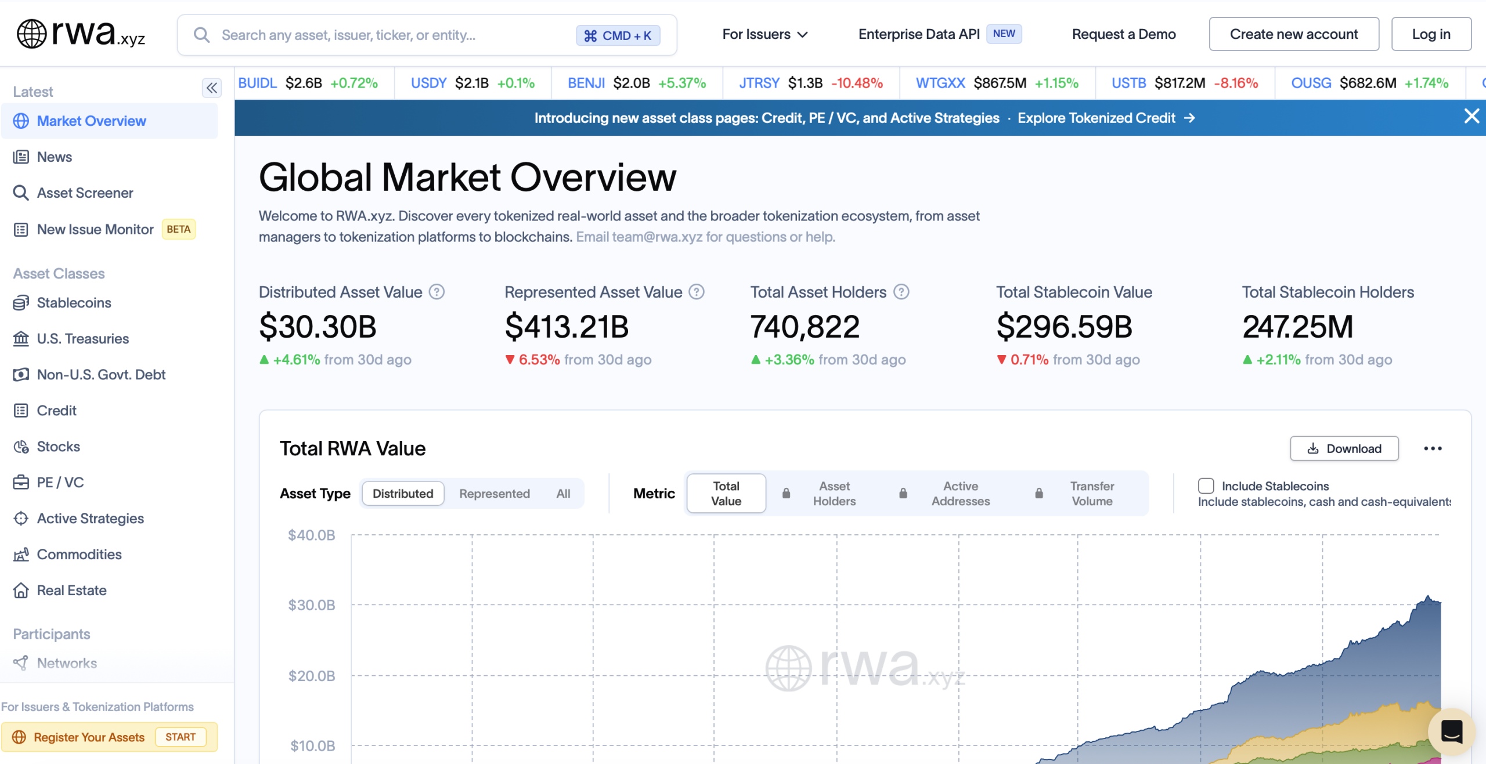1486x764 pixels.
Task: Select the Stablecoins coins icon
Action: [x=21, y=302]
